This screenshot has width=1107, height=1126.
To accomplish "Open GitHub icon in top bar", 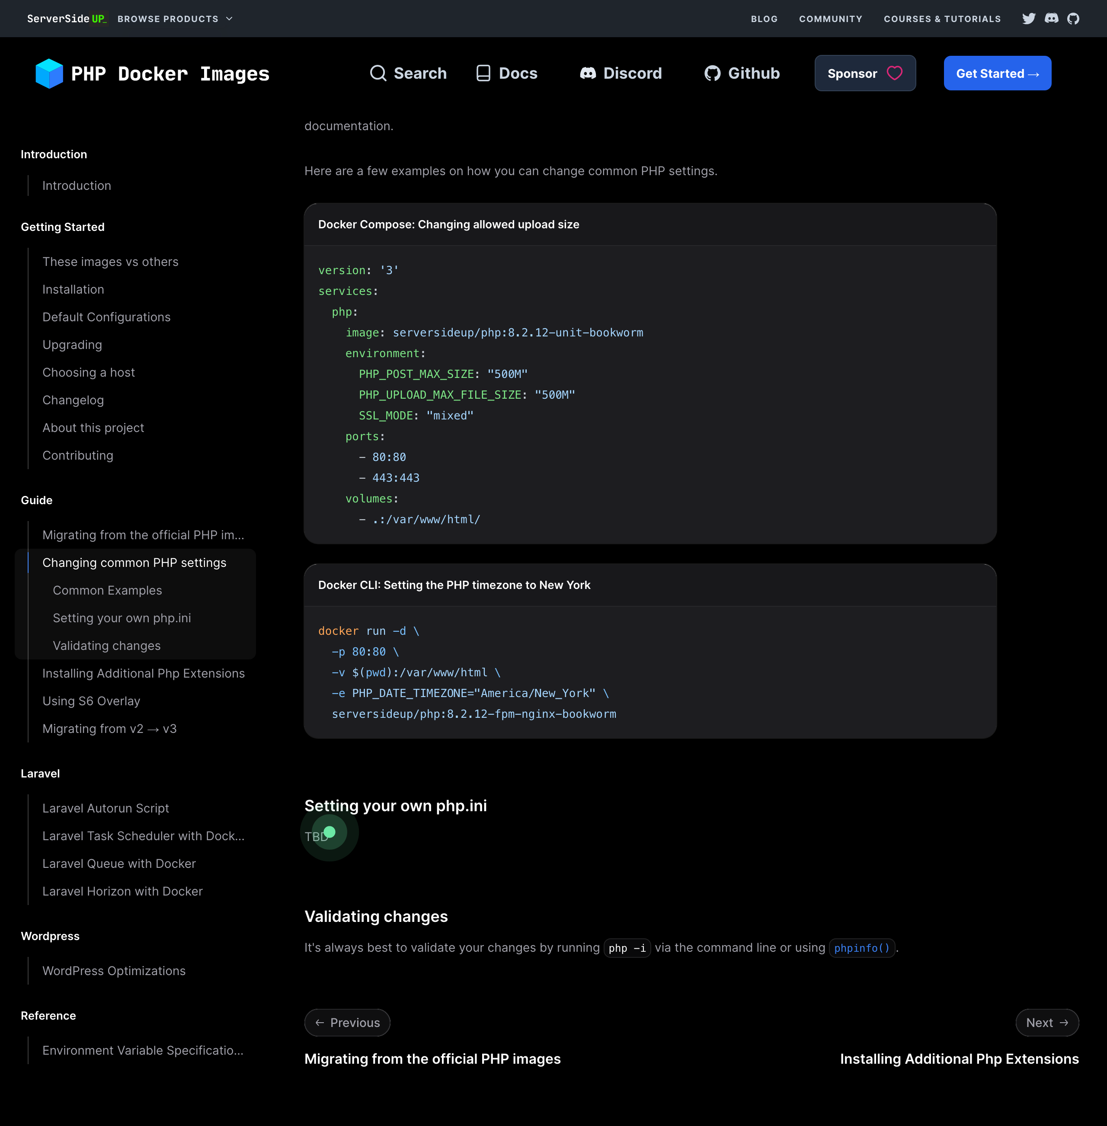I will [x=1073, y=19].
